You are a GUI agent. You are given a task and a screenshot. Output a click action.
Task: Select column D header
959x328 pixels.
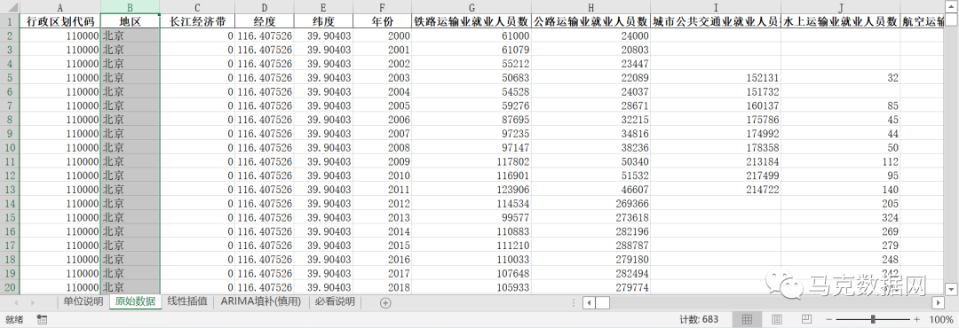(x=265, y=7)
